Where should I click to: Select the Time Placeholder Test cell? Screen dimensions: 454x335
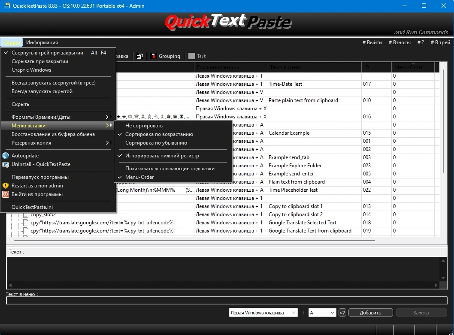[x=314, y=190]
